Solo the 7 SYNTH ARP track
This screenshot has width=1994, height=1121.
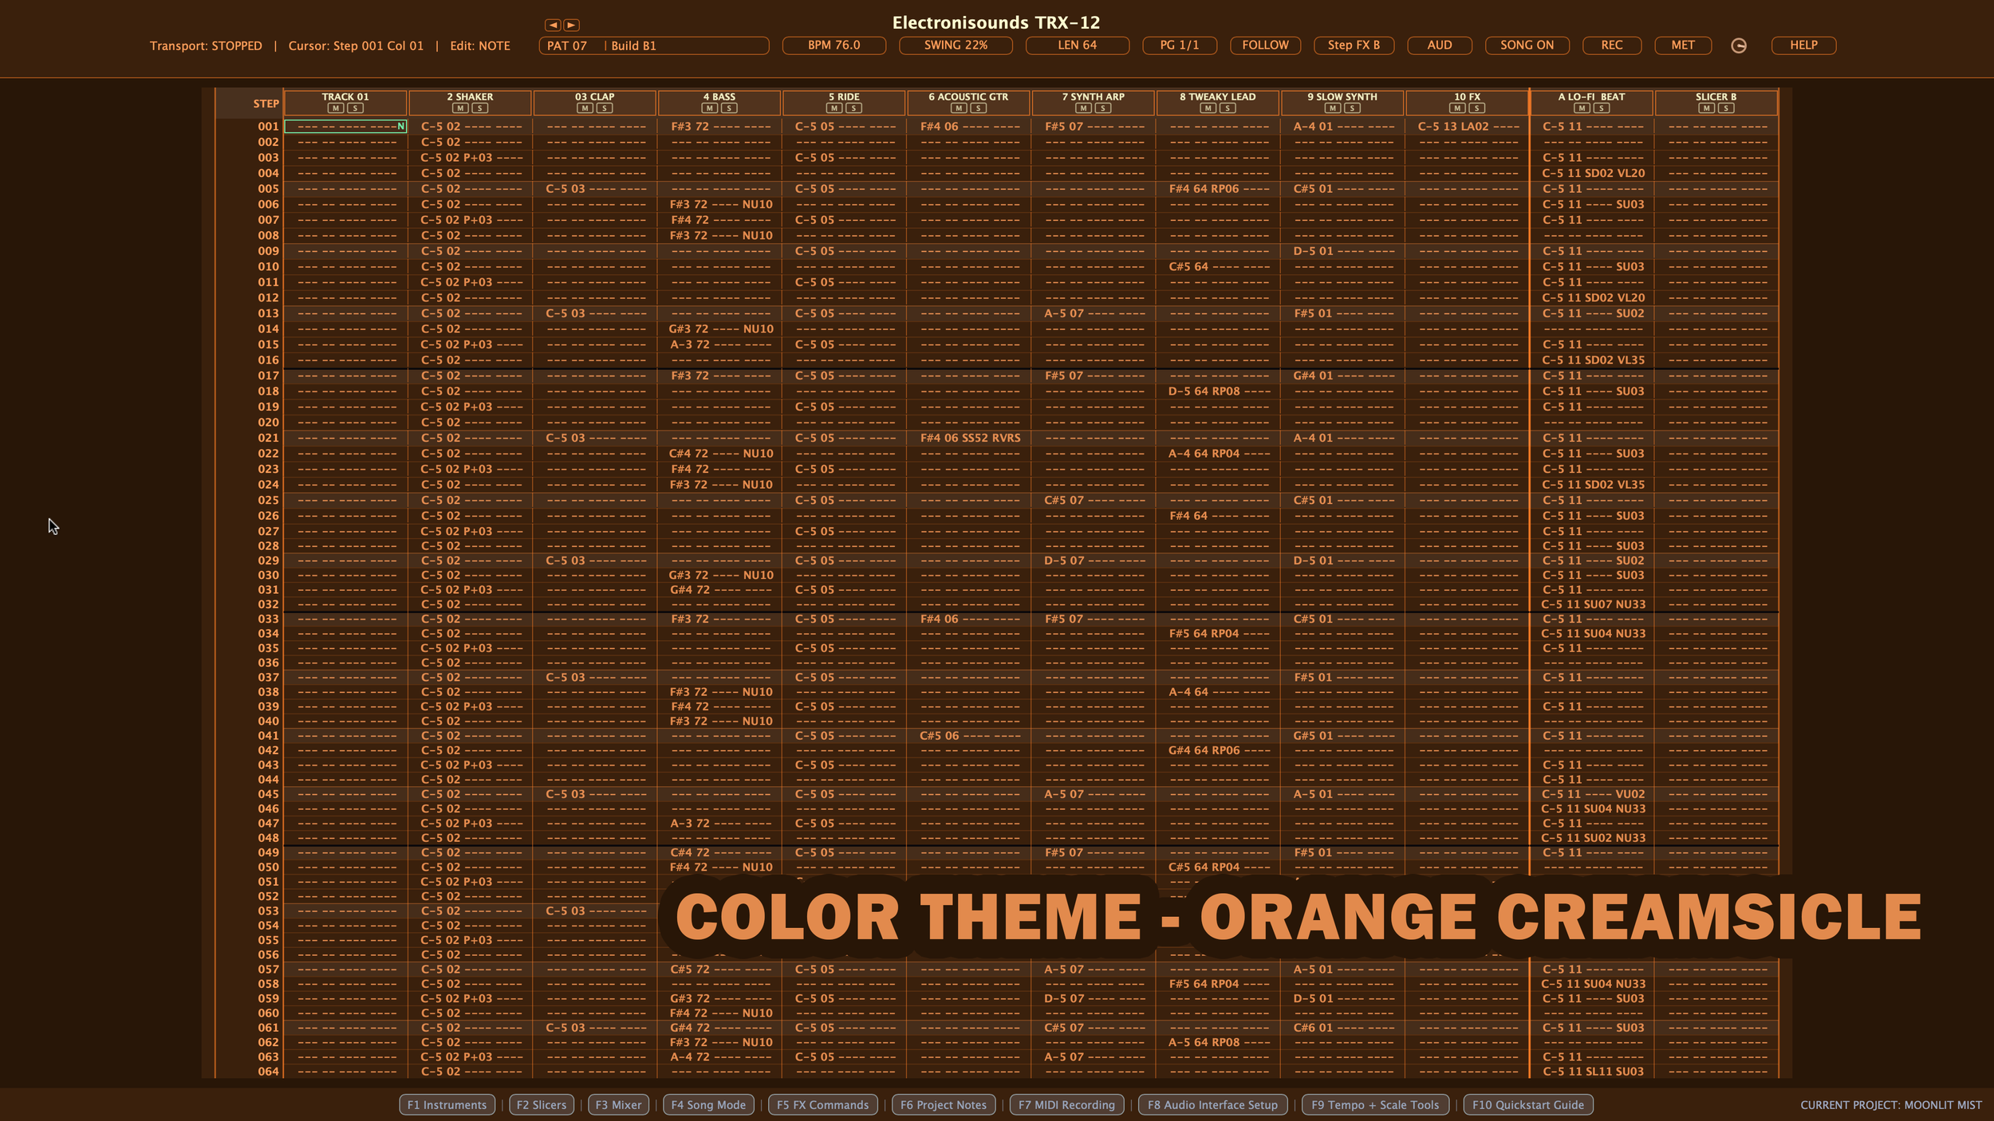coord(1103,108)
